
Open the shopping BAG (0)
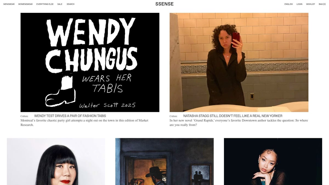[322, 4]
